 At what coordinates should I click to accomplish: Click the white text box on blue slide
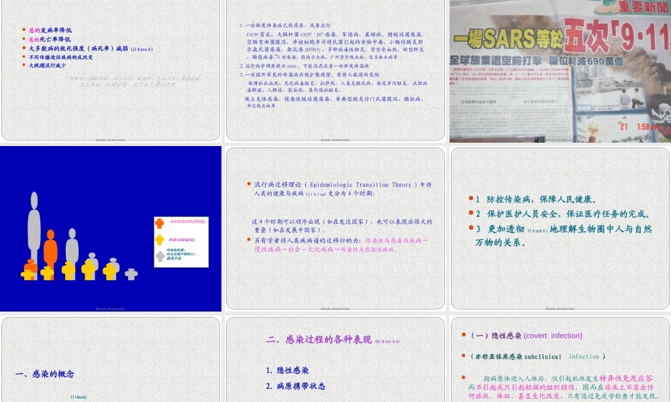click(180, 242)
